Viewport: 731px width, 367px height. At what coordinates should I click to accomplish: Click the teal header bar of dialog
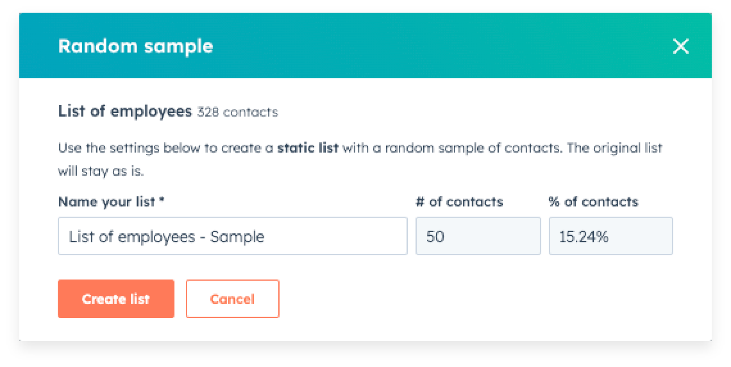(406, 45)
